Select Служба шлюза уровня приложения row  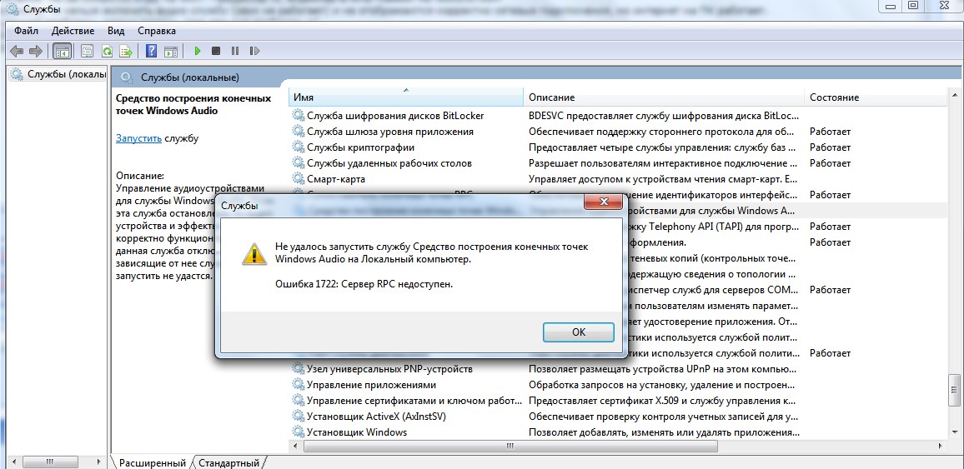(618, 132)
